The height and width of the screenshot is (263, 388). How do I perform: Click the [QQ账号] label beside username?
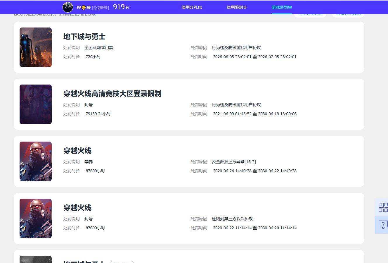[x=100, y=8]
